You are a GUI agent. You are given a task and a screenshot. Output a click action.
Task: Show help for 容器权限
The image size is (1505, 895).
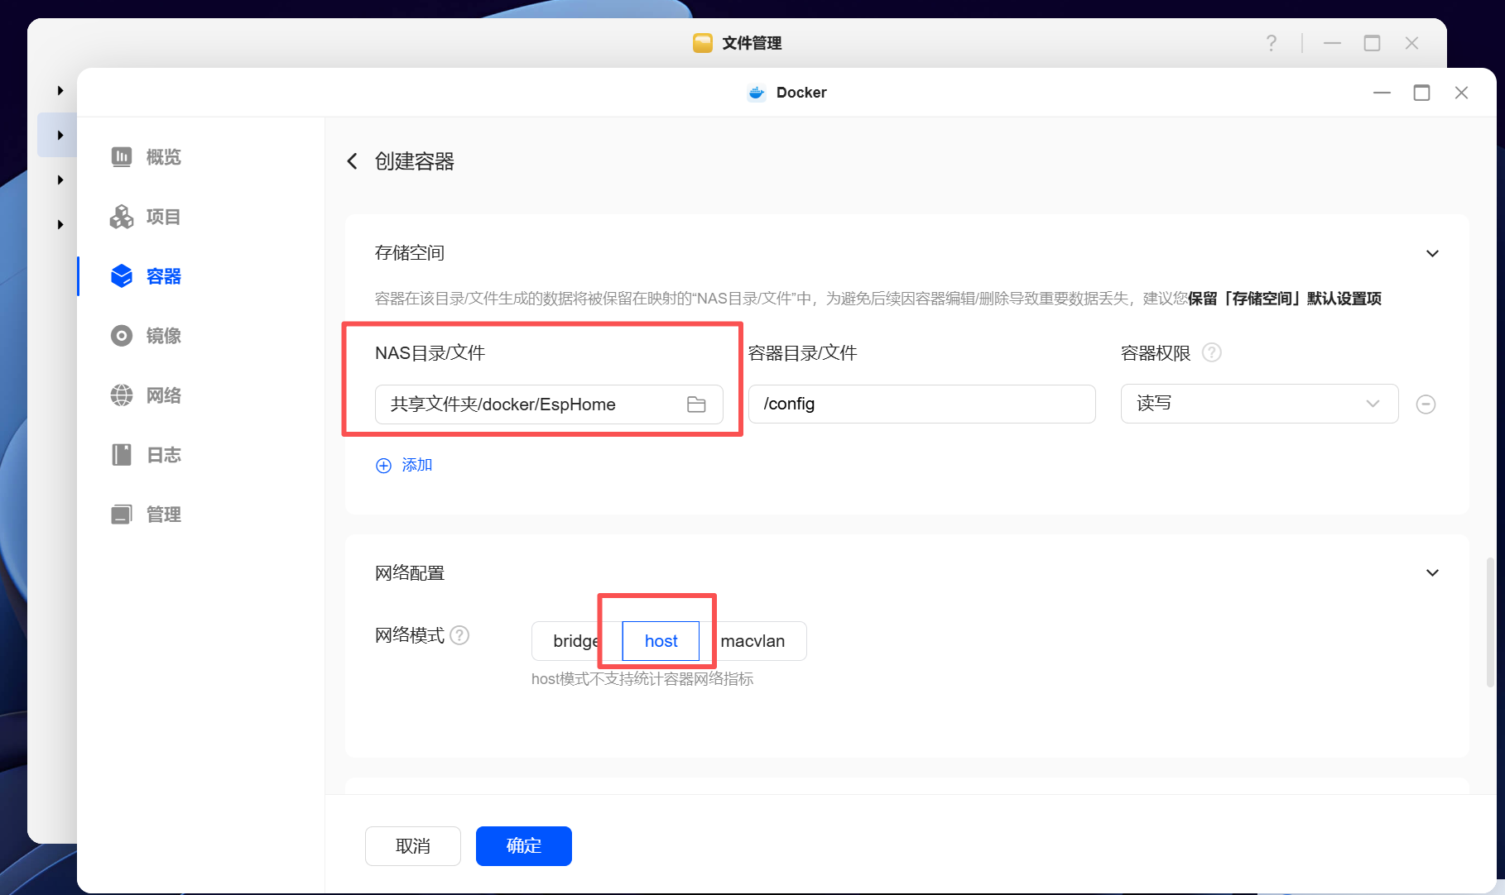1211,353
